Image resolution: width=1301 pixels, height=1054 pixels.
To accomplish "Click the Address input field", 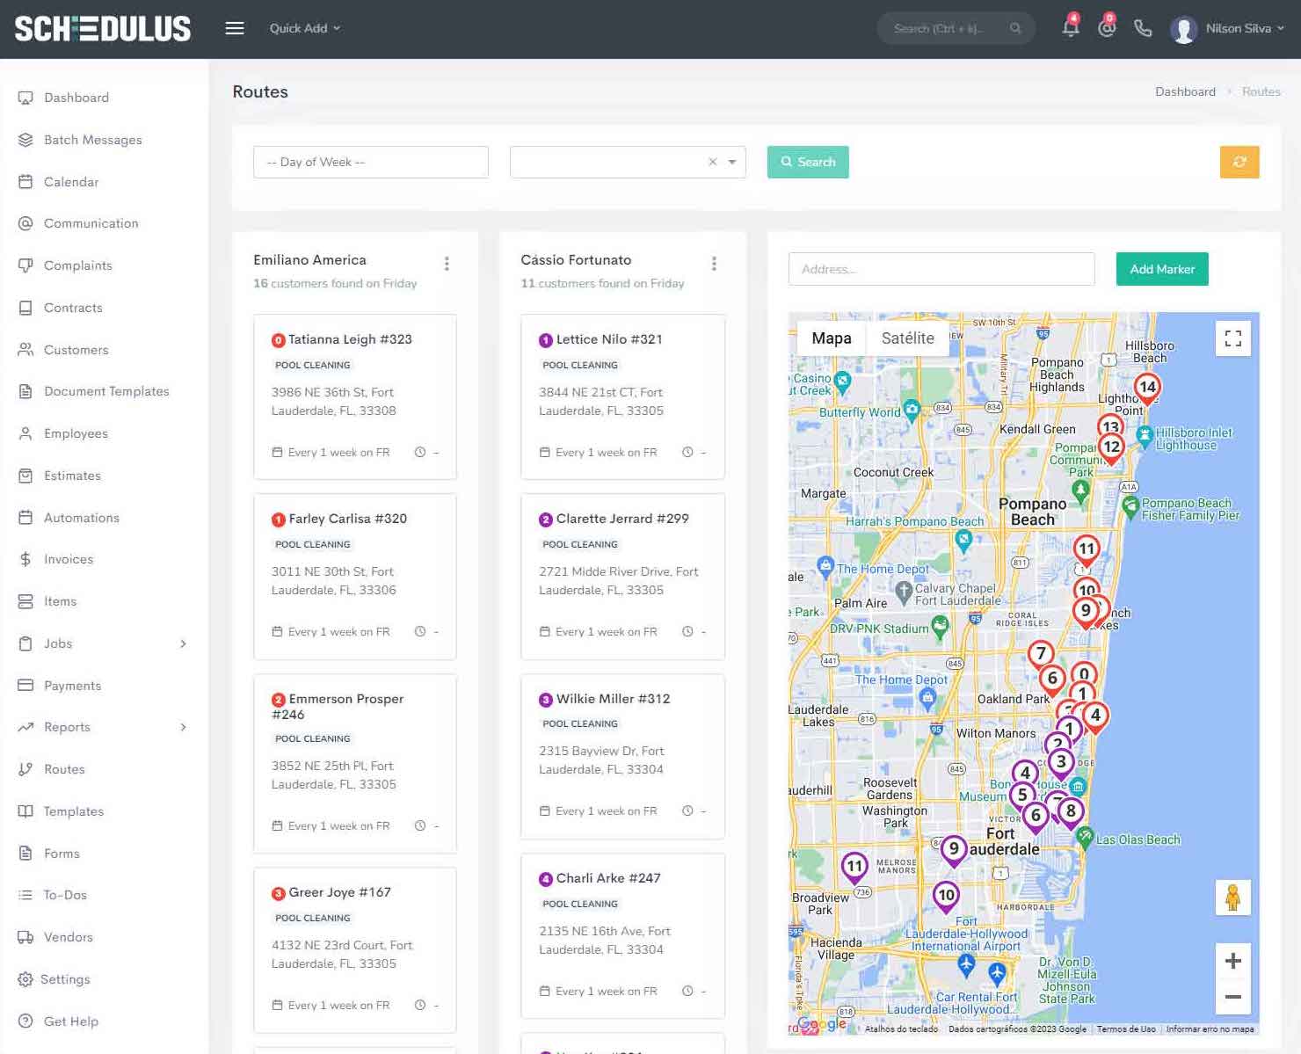I will coord(941,269).
